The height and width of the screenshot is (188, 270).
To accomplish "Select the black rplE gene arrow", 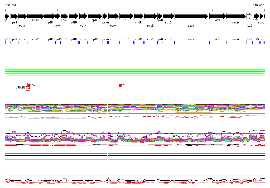I will point(95,16).
